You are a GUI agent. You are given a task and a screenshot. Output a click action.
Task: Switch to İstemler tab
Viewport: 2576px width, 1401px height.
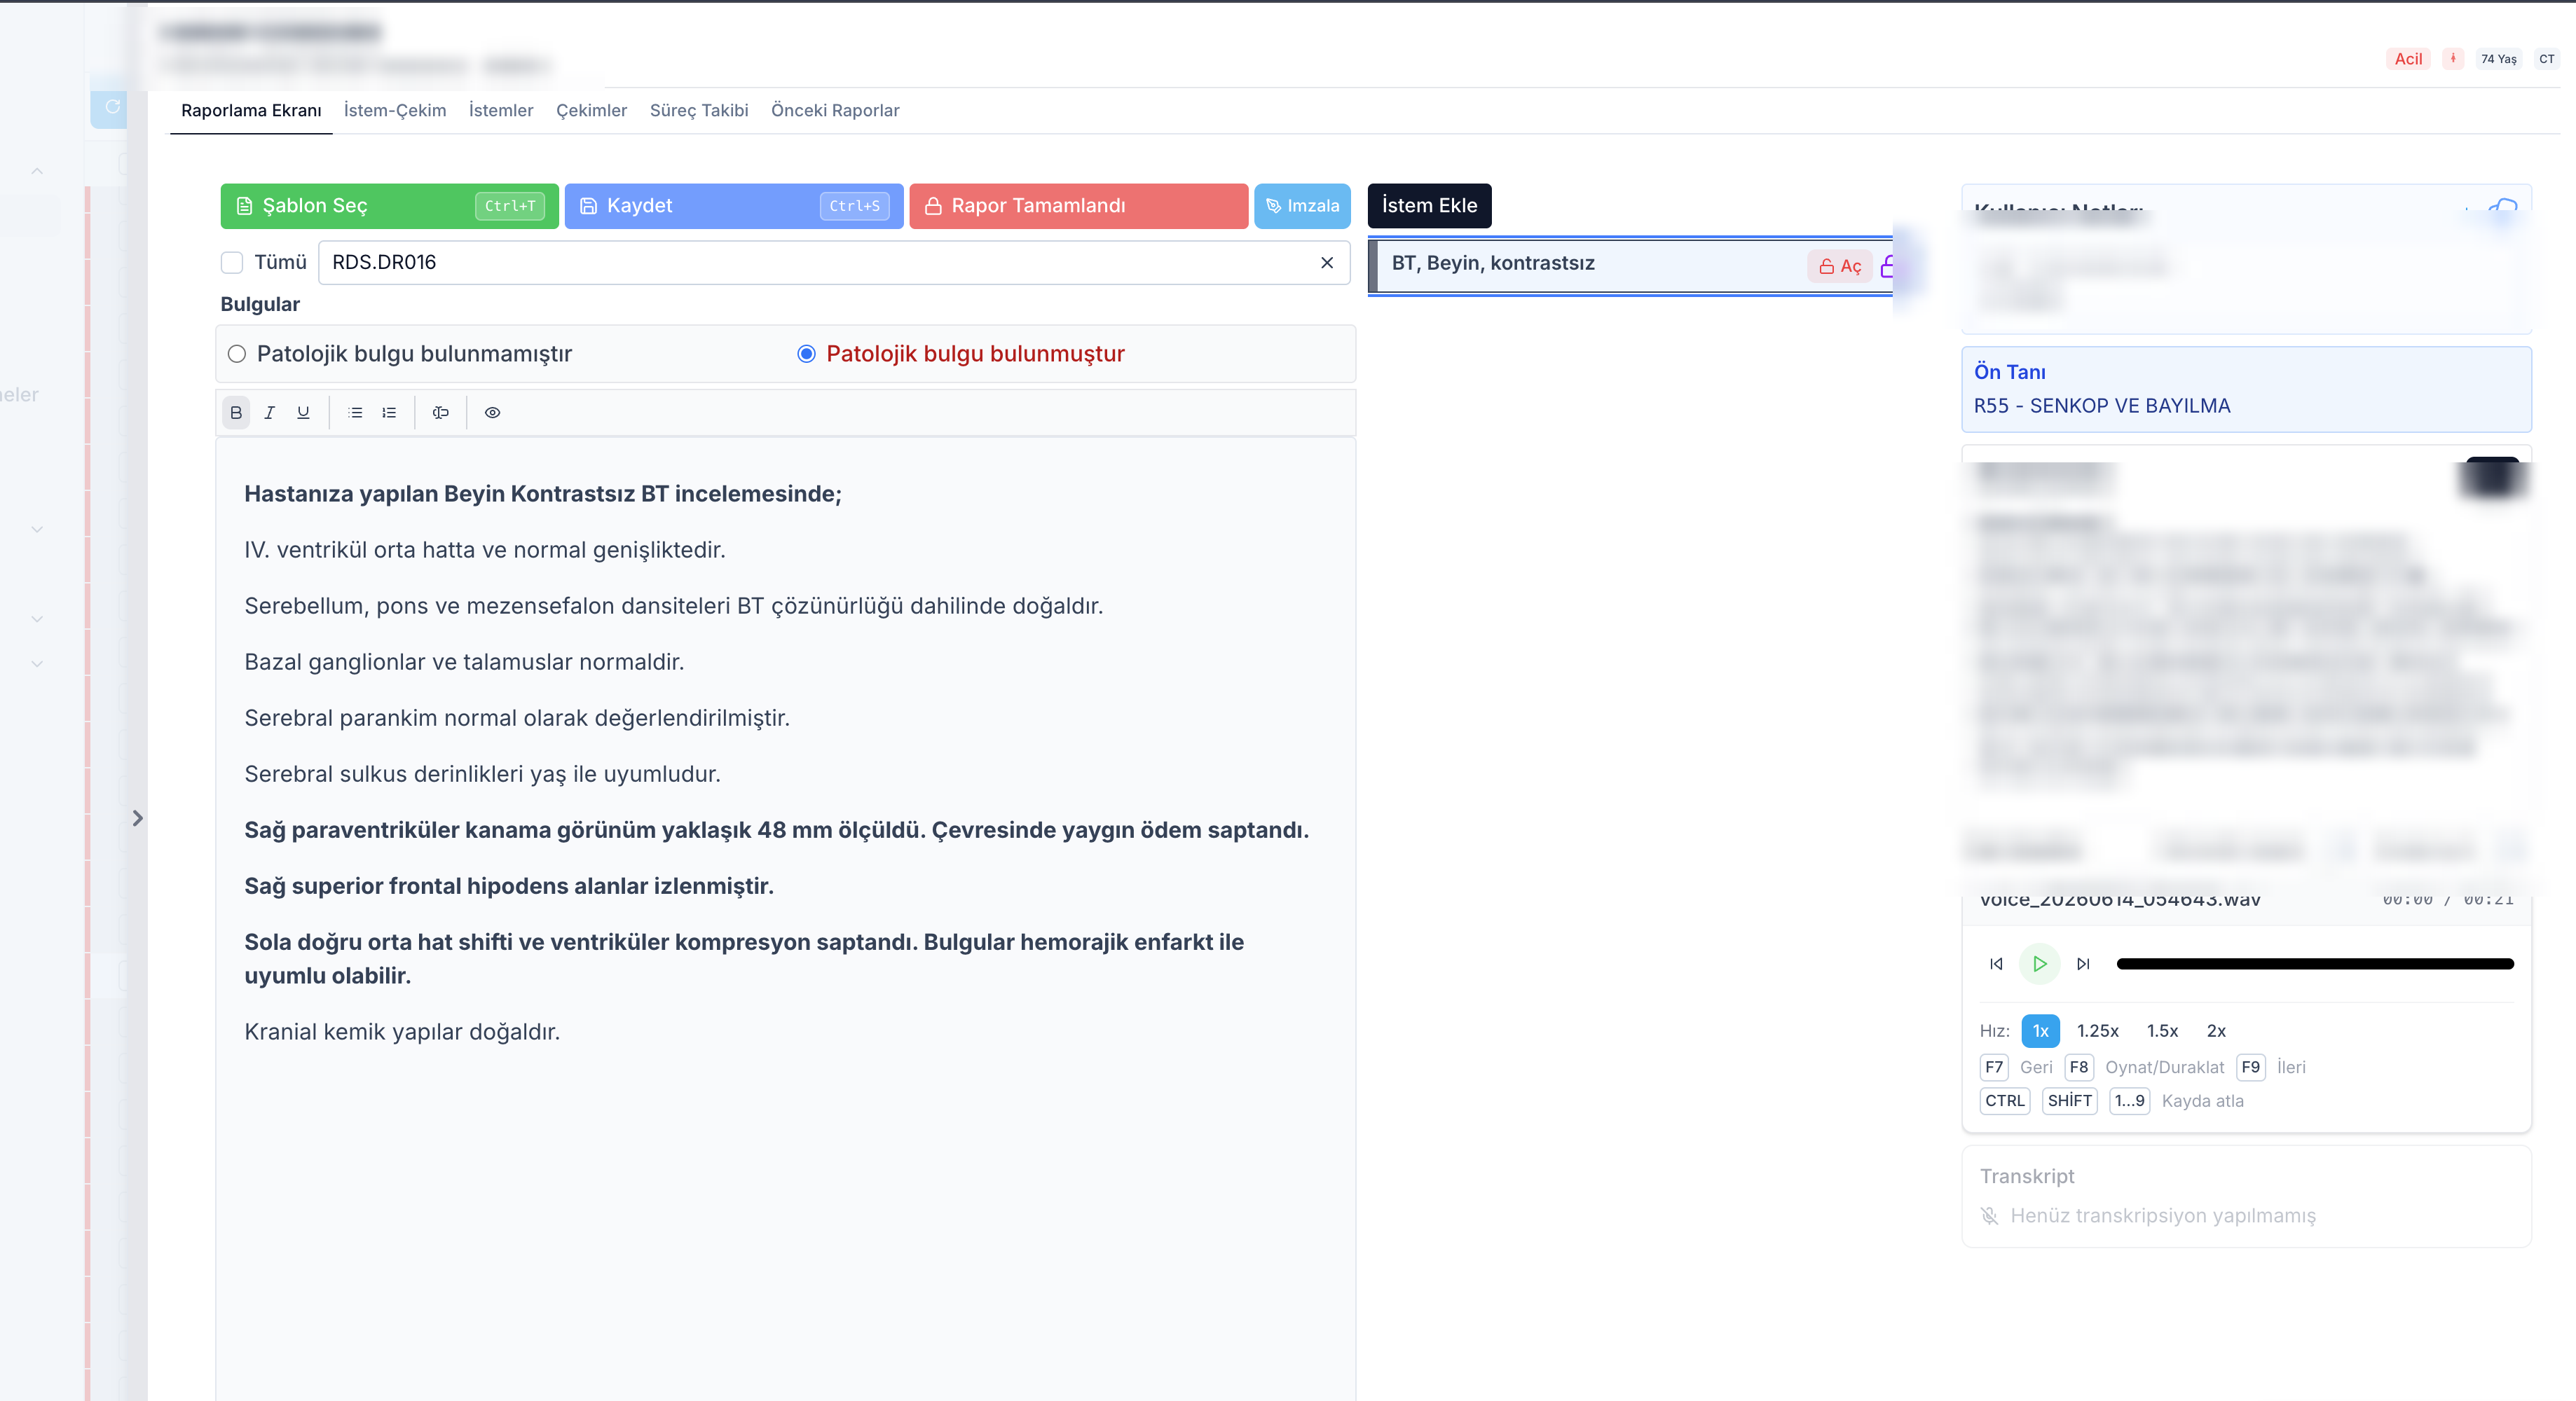tap(501, 110)
